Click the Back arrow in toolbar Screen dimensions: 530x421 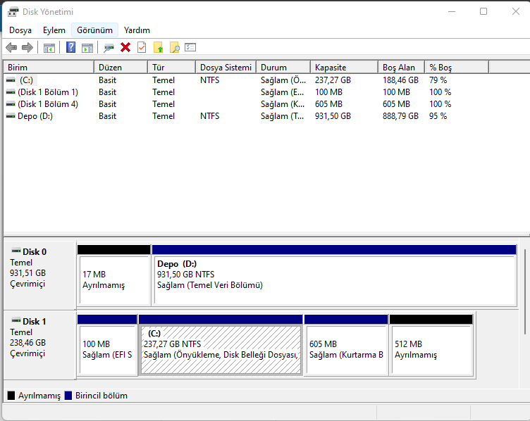pyautogui.click(x=11, y=47)
